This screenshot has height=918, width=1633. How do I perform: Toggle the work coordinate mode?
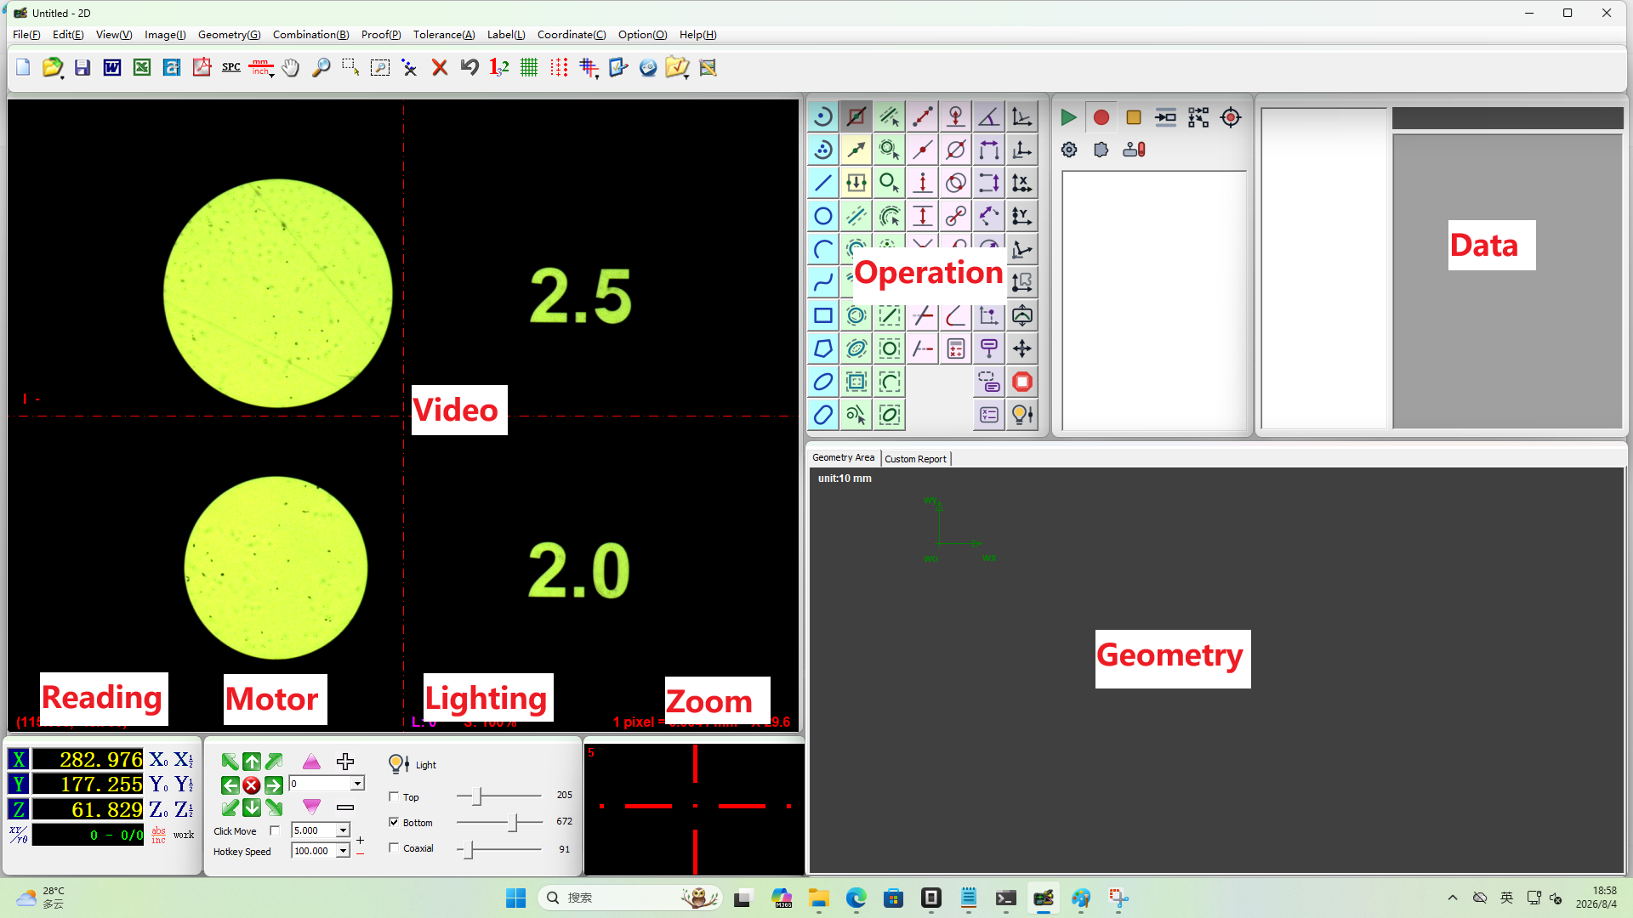(x=184, y=835)
